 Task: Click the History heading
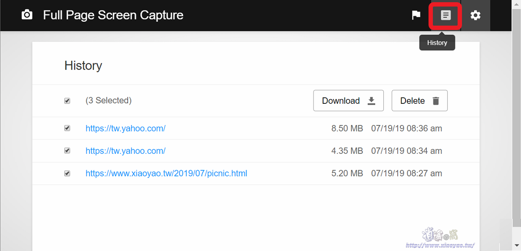coord(83,66)
